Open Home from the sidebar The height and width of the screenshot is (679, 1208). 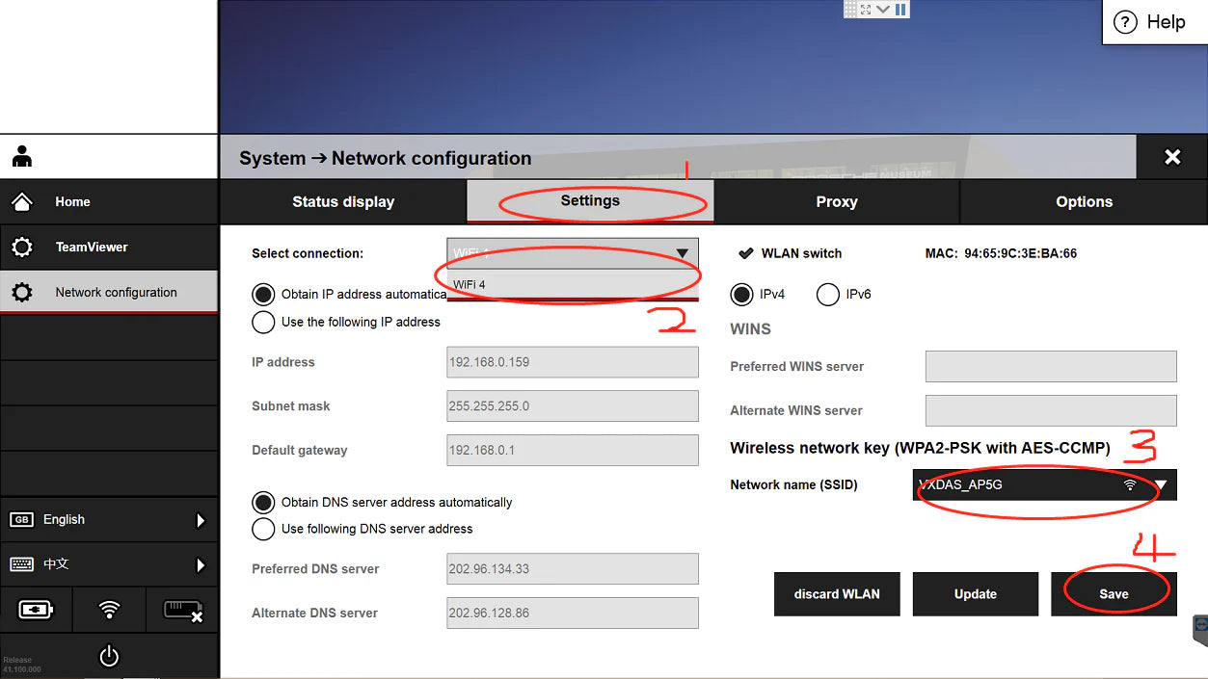point(72,202)
